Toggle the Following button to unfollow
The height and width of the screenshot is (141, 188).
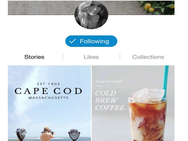coord(91,41)
